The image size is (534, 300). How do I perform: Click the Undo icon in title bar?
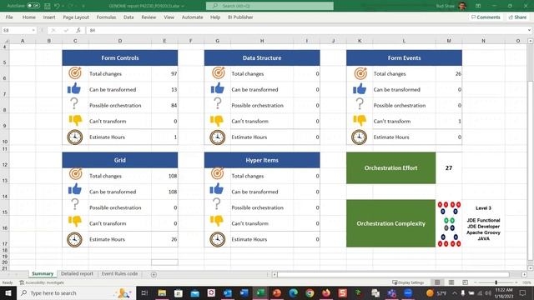(x=57, y=6)
